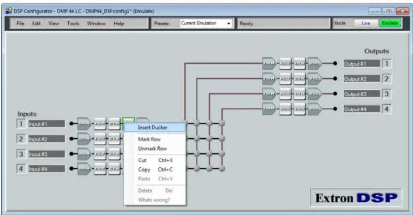Open the Output #2 VOL volume block
The image size is (413, 215).
(315, 79)
